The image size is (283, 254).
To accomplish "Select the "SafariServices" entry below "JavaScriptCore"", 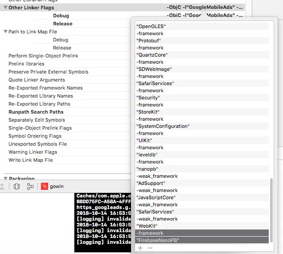I will click(x=202, y=212).
